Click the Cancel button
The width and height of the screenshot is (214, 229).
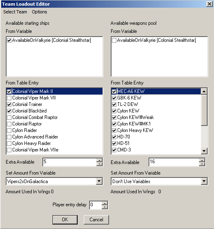(96, 220)
